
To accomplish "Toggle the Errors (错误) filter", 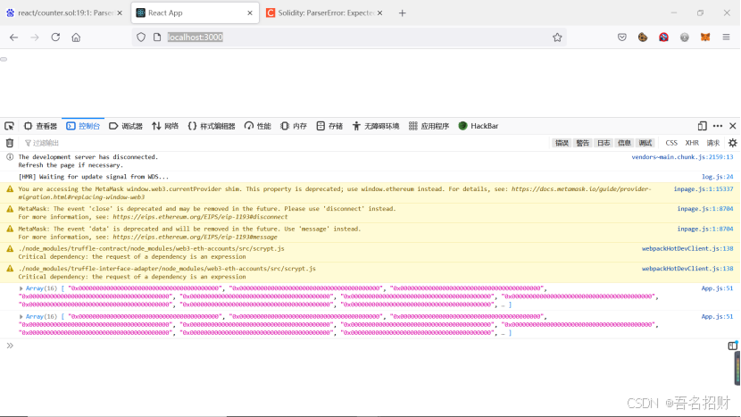I will click(562, 143).
